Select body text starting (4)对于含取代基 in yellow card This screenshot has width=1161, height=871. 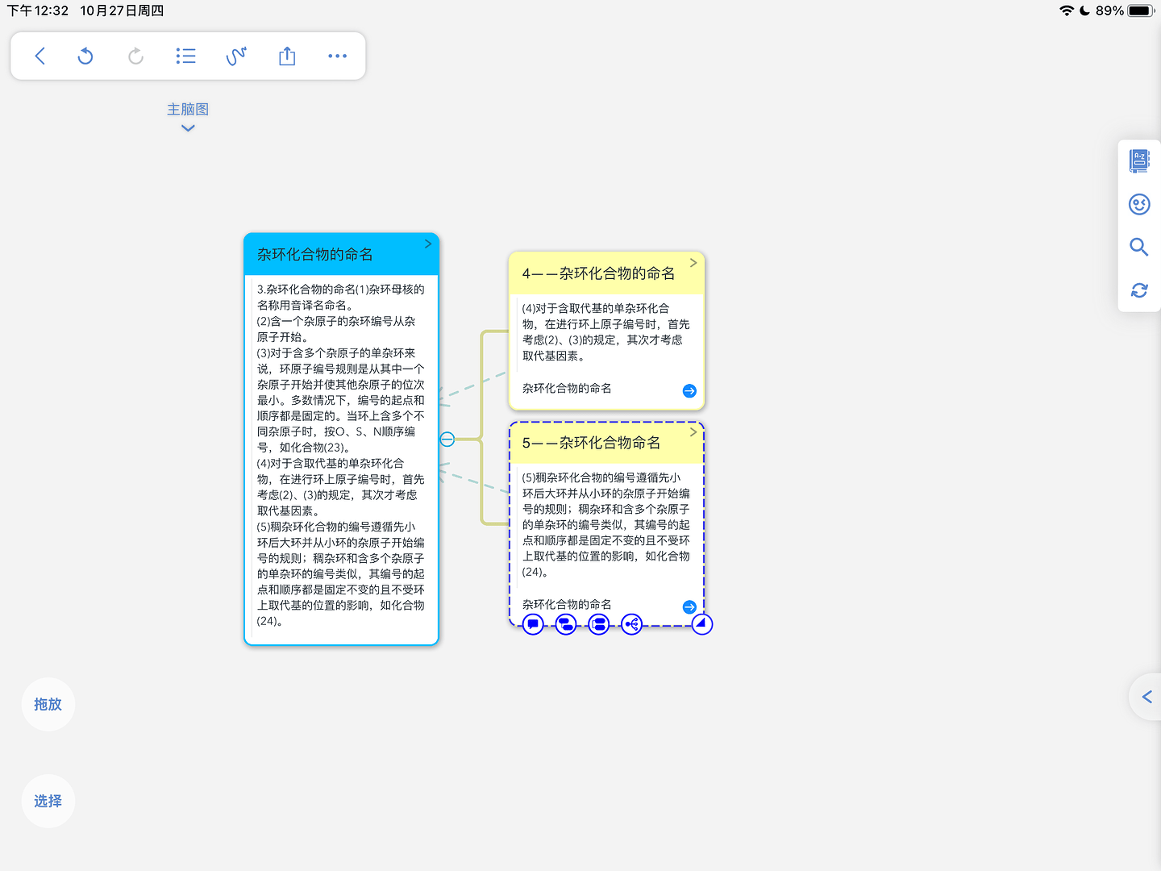606,332
